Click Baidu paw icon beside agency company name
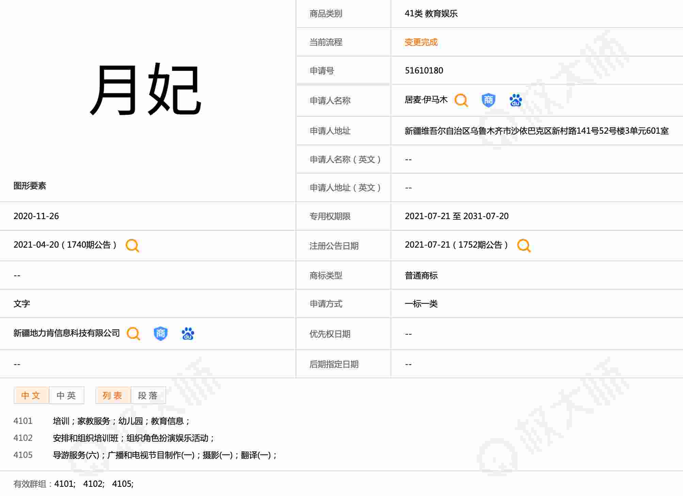 tap(188, 334)
